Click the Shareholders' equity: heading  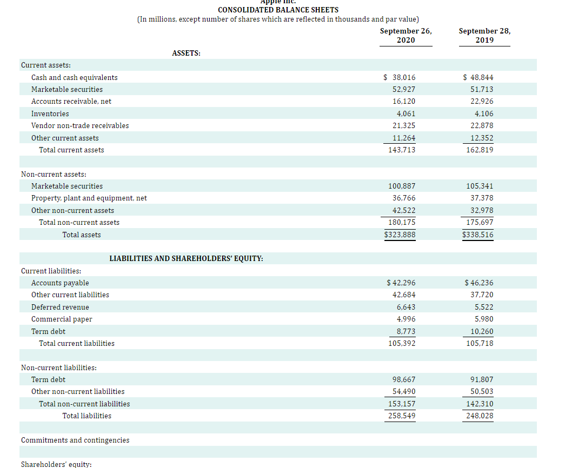56,464
